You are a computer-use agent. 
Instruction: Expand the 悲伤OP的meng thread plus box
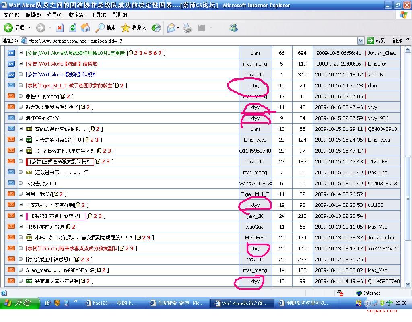[x=21, y=97]
